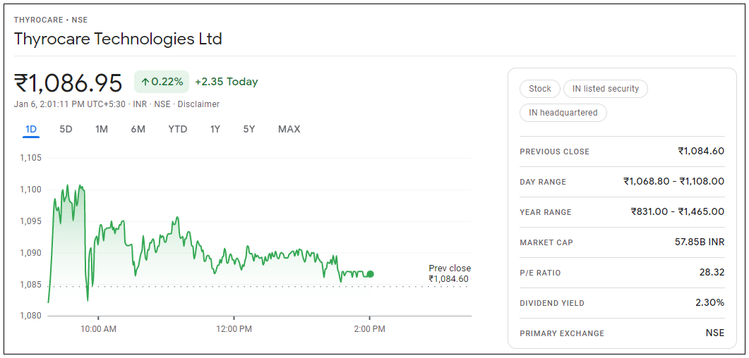Click the PRIMARY EXCHANGE label

coord(562,334)
